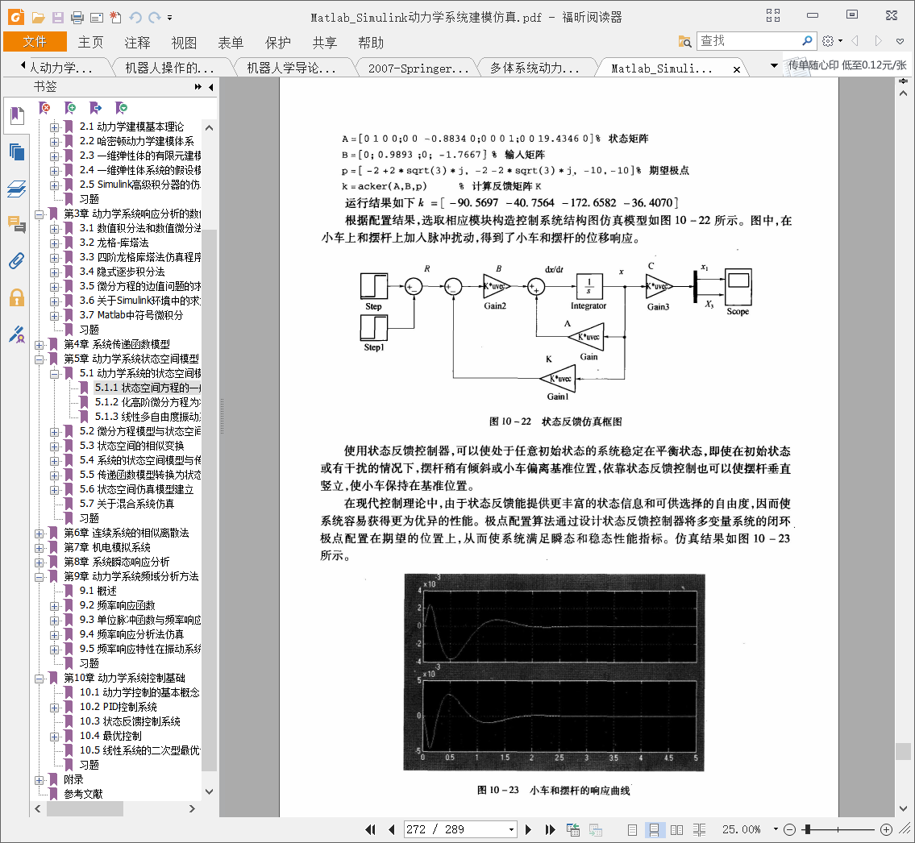Open file using the folder icon
The width and height of the screenshot is (915, 843).
pyautogui.click(x=38, y=18)
